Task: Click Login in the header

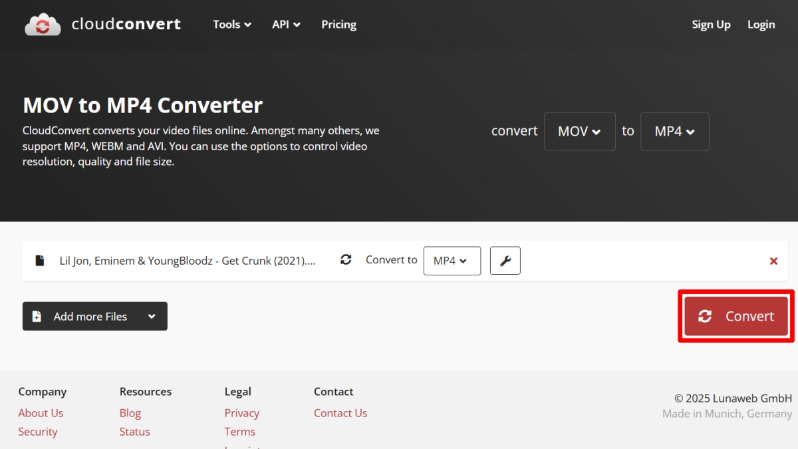Action: pyautogui.click(x=761, y=25)
